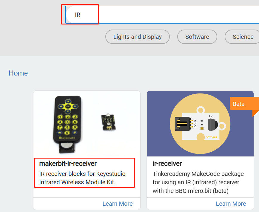Click the yellow OK button on remote

(68, 106)
